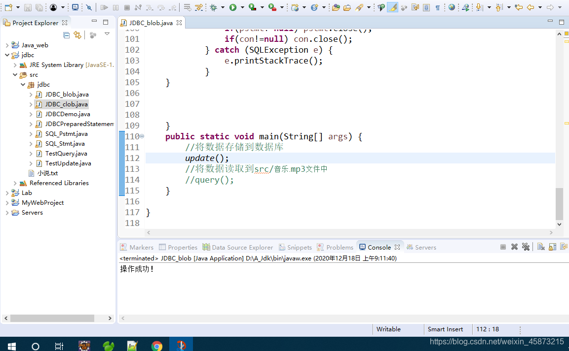Toggle folding at line 110

[142, 136]
